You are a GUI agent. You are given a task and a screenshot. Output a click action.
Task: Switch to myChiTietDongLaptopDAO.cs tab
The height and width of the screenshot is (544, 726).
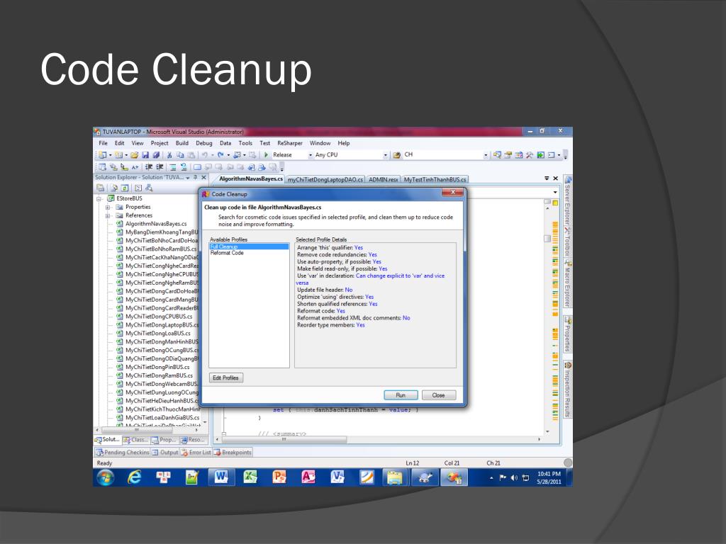click(x=325, y=179)
